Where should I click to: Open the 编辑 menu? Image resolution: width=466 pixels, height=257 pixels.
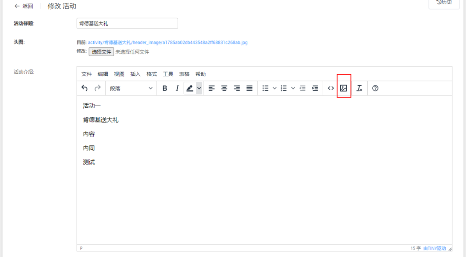[103, 74]
